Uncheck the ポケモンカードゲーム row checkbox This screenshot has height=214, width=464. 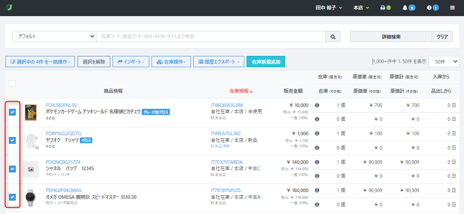(12, 112)
